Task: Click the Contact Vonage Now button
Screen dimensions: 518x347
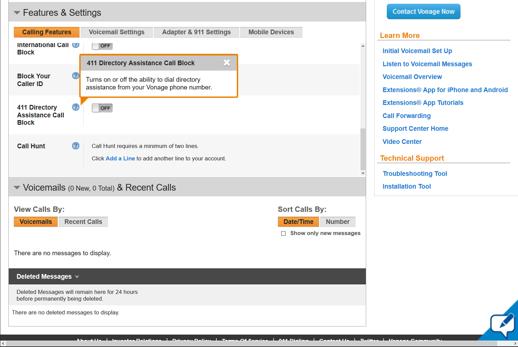Action: coord(424,11)
